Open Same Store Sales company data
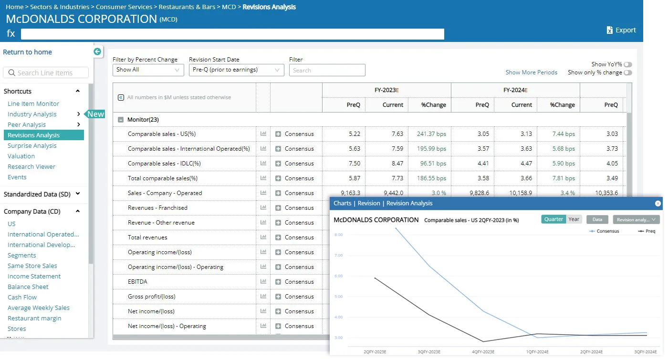This screenshot has width=668, height=360. [32, 266]
